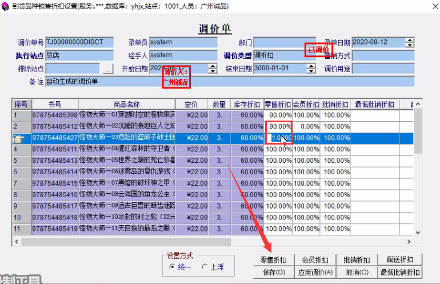440x284 pixels.
Task: Select row 1 怪物大师-01穿越时空的怪物果实
Action: coord(213,115)
